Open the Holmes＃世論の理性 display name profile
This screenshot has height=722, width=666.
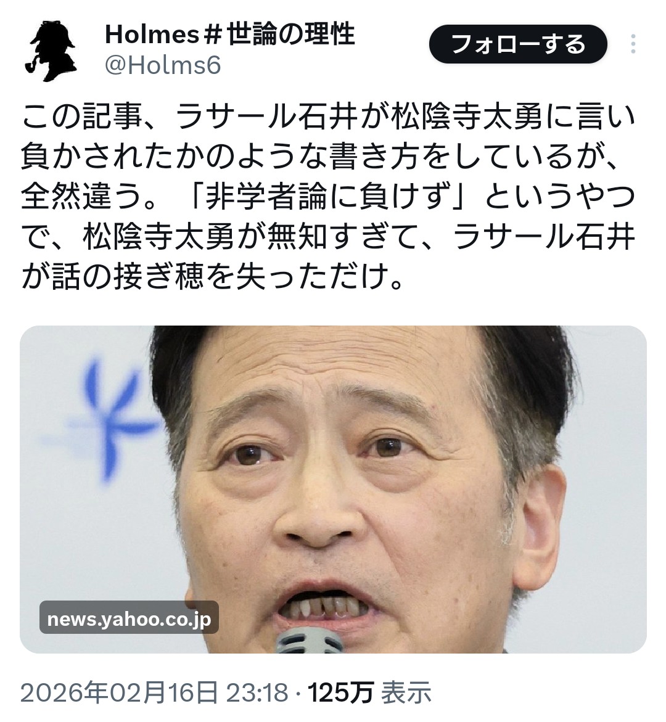230,34
